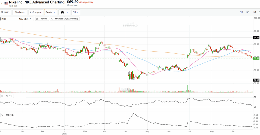The image size is (260, 135).
Task: Click the Jul date axis label
Action: pyautogui.click(x=189, y=131)
